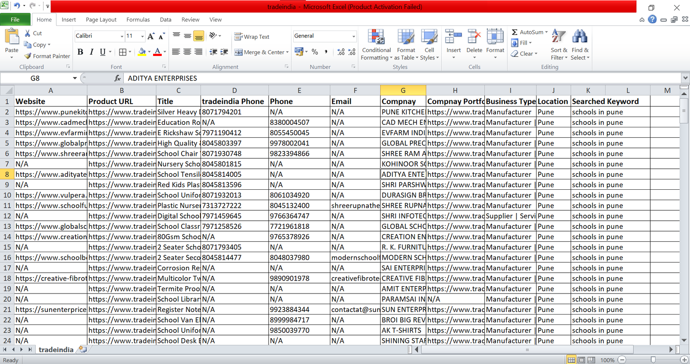The image size is (690, 364).
Task: Switch to the Formulas ribbon tab
Action: 138,20
